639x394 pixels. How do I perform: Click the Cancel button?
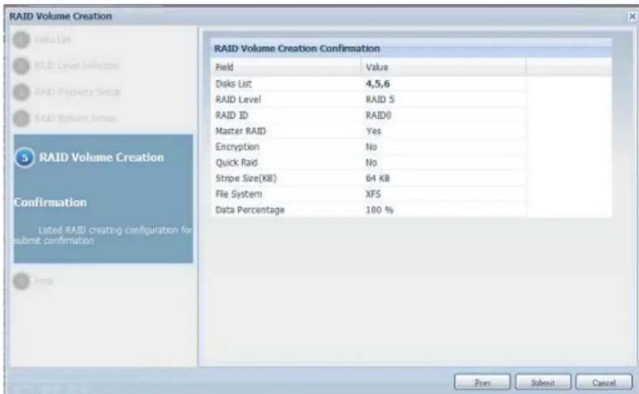click(x=604, y=383)
